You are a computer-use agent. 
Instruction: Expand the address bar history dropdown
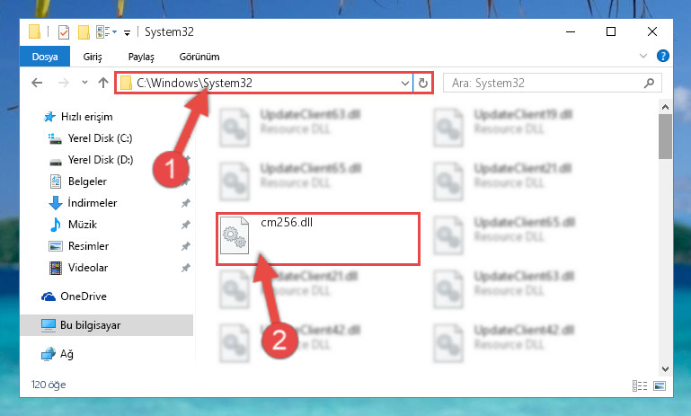[405, 83]
